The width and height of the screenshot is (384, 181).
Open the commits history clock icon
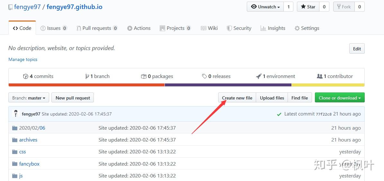point(26,76)
